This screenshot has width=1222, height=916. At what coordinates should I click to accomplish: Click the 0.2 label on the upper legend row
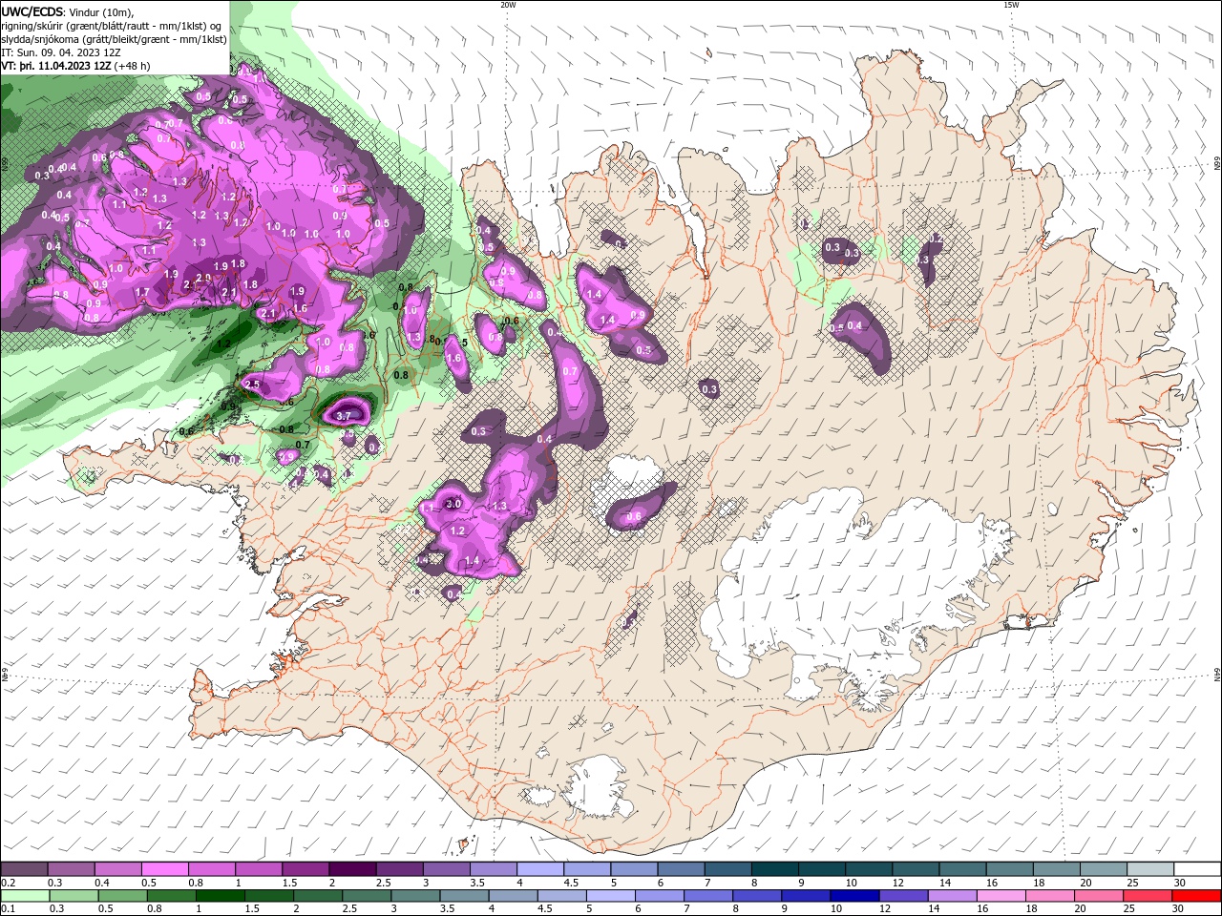pos(9,883)
